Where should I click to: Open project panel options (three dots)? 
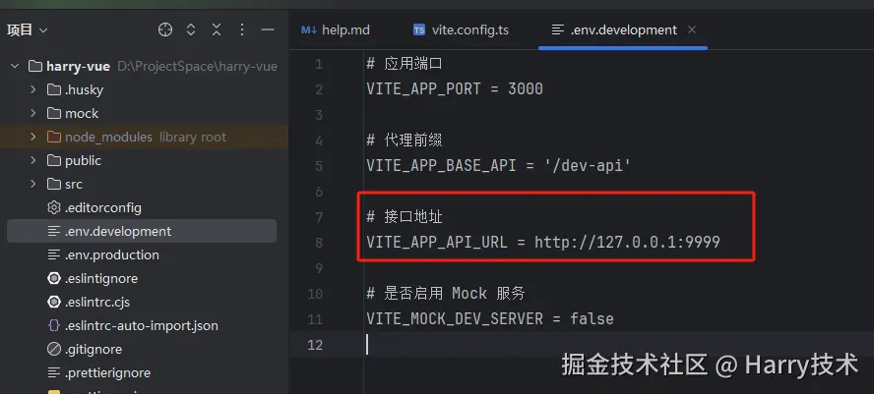pos(242,29)
